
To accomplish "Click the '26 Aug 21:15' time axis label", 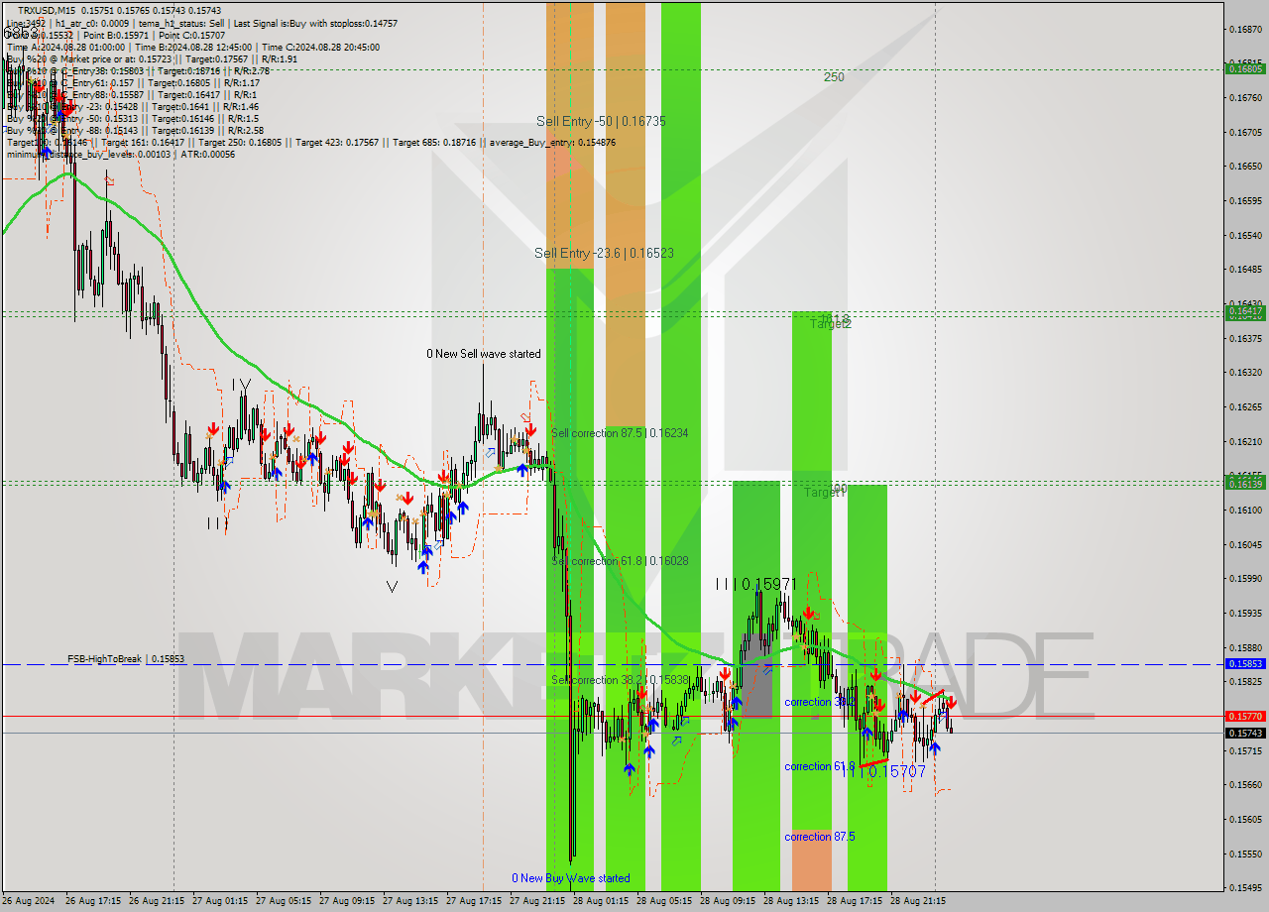I will click(x=158, y=901).
